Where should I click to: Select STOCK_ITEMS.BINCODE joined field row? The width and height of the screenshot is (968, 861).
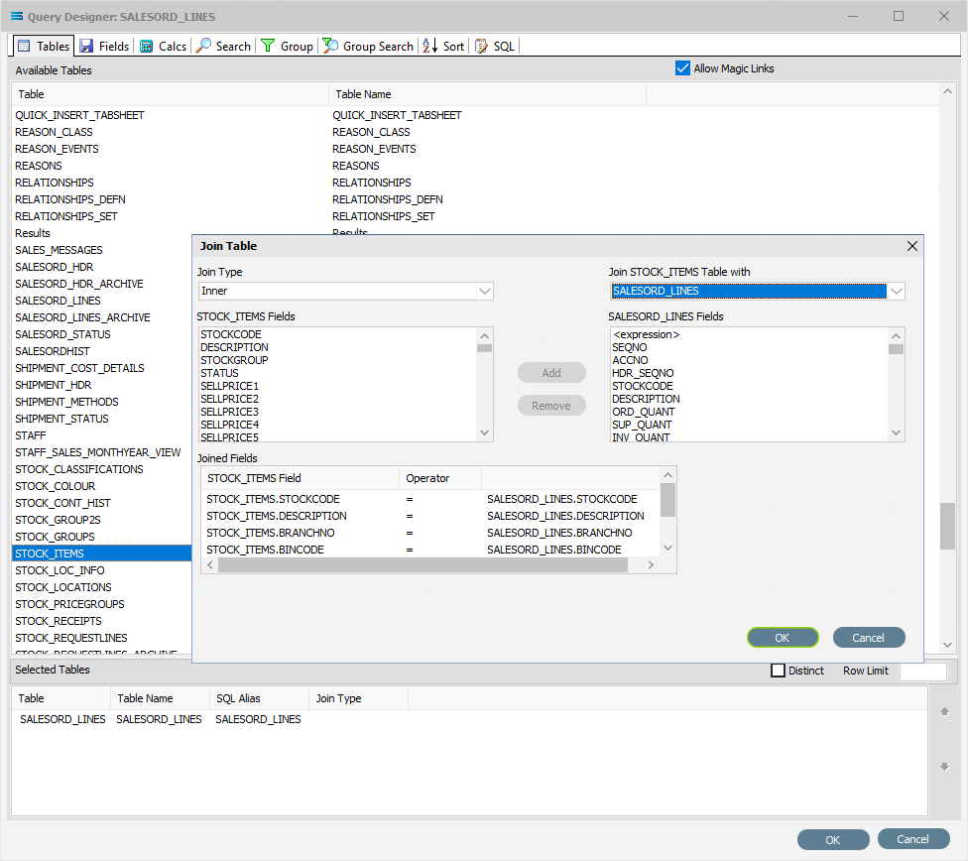[x=429, y=550]
